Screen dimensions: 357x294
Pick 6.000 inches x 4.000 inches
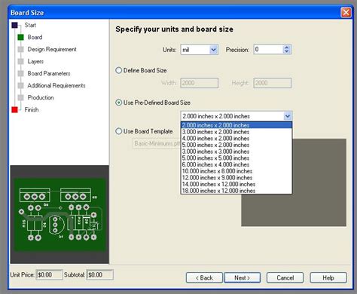coord(236,164)
